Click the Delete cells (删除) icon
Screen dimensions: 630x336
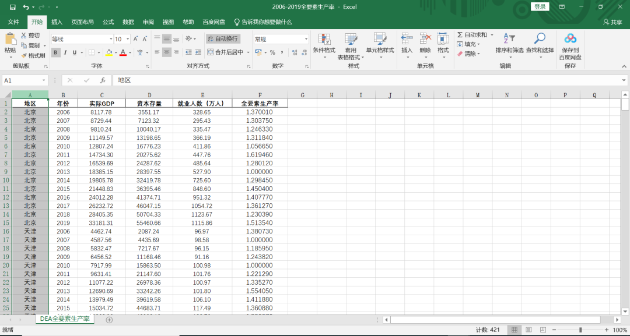pos(425,39)
